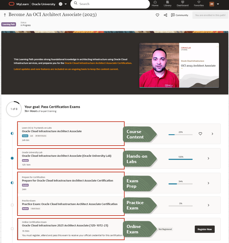
Task: Expand the globe dropdown arrow
Action: click(66, 4)
